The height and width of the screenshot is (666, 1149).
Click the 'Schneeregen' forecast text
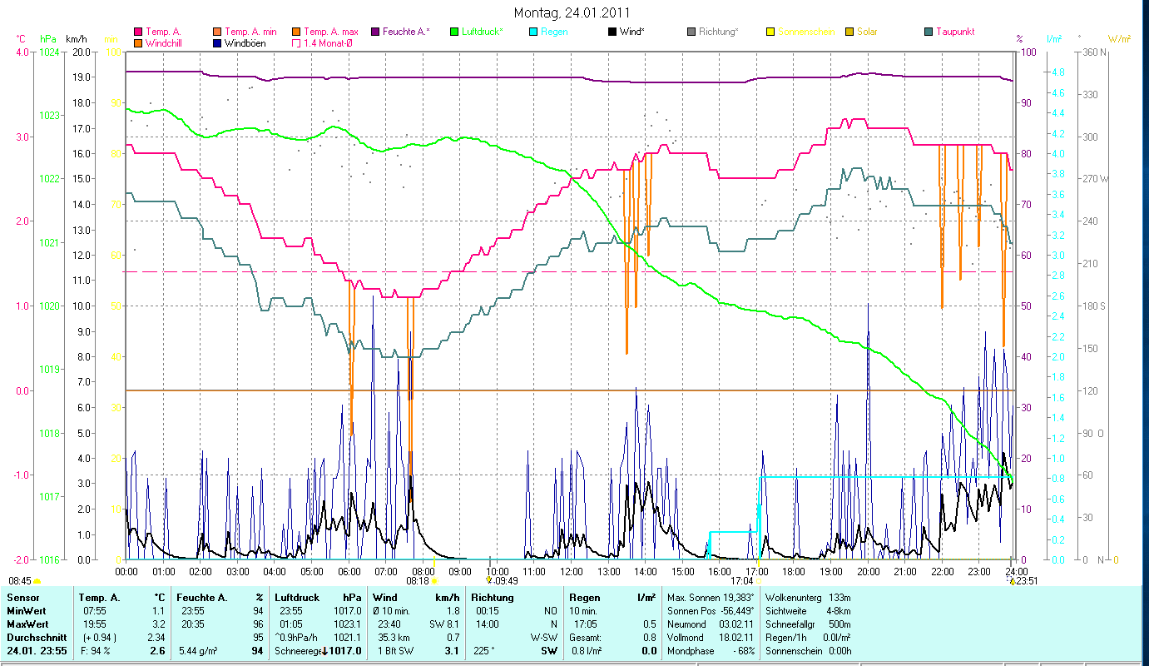point(298,651)
